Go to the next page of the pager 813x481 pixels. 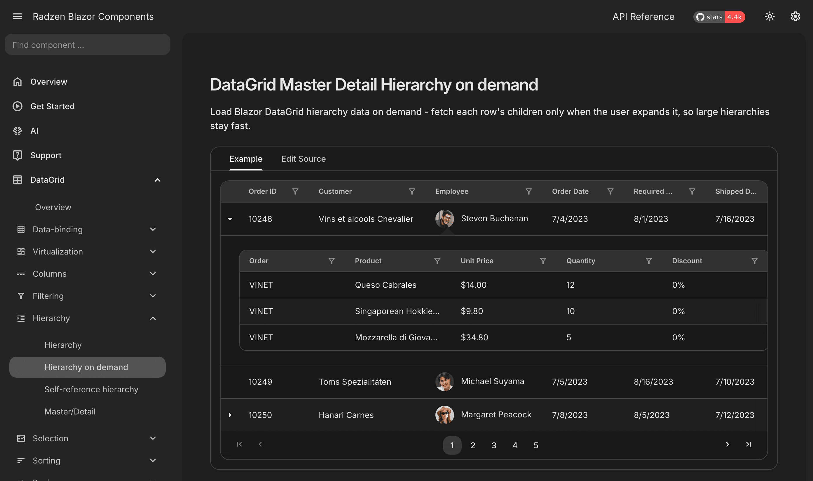click(727, 445)
